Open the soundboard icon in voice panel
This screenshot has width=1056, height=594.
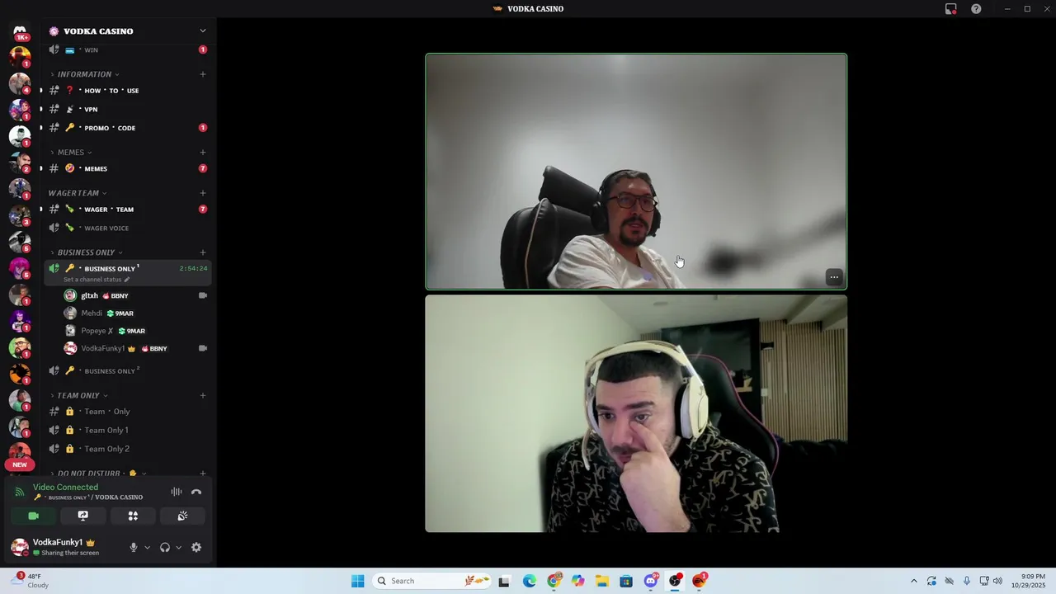(x=182, y=516)
